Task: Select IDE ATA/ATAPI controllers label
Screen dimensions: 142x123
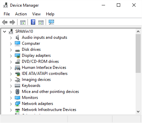Action: [x=45, y=74]
